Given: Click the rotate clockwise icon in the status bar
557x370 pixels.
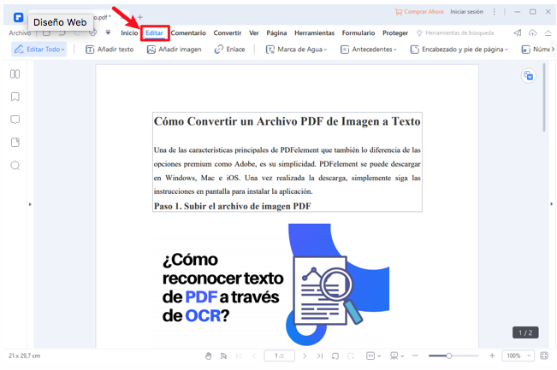Looking at the screenshot, I should pyautogui.click(x=351, y=355).
